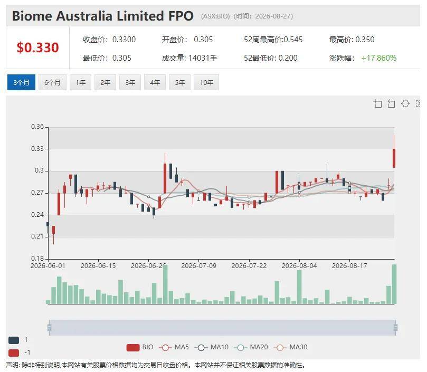
Task: Click the tallest volume bar on far right
Action: point(394,284)
